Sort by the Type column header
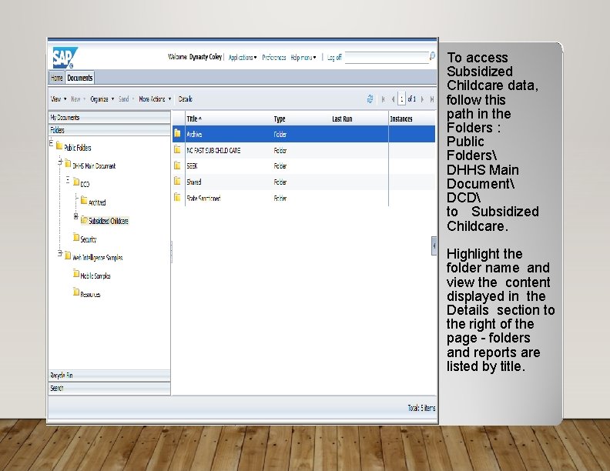 pos(280,119)
